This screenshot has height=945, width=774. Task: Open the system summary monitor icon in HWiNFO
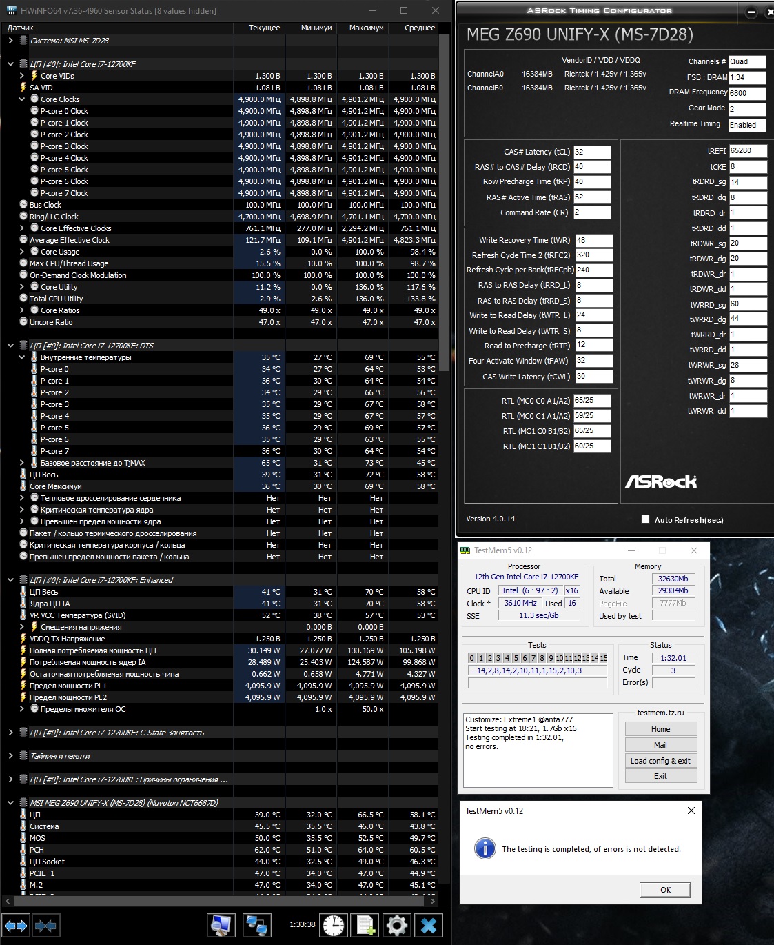click(221, 926)
